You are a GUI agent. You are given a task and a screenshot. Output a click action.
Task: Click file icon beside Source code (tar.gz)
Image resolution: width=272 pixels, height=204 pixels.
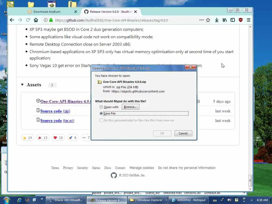pos(38,120)
